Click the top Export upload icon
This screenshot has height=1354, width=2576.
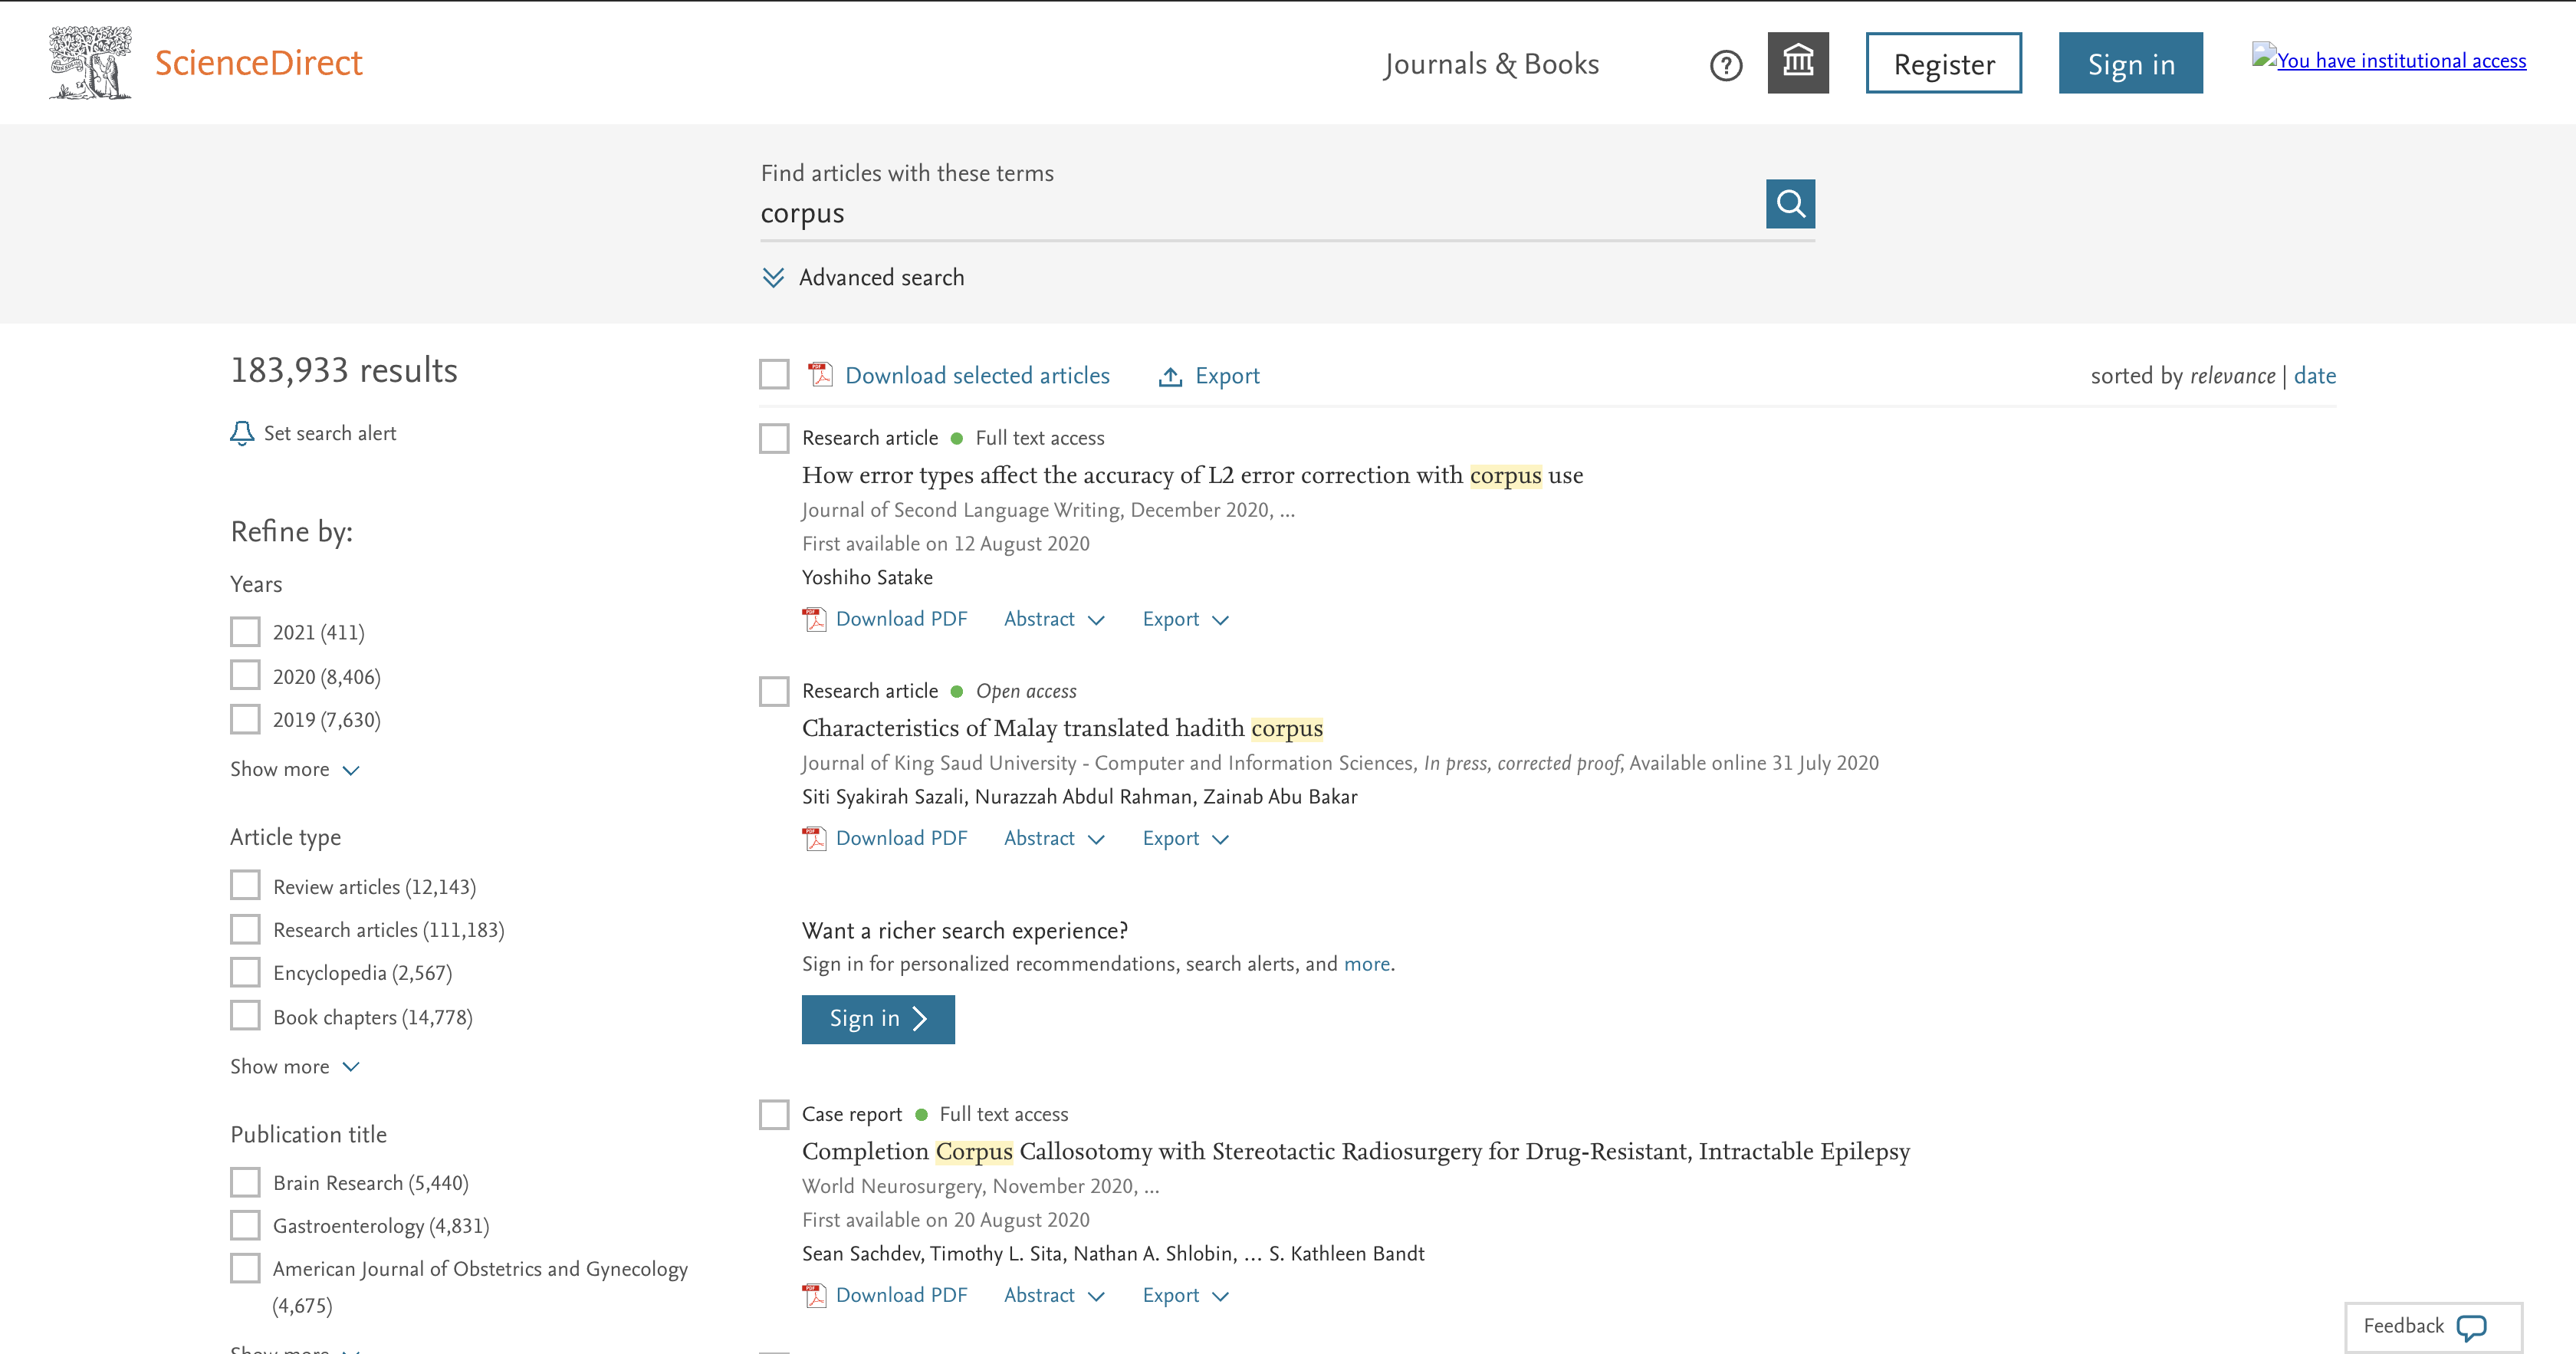click(1169, 377)
